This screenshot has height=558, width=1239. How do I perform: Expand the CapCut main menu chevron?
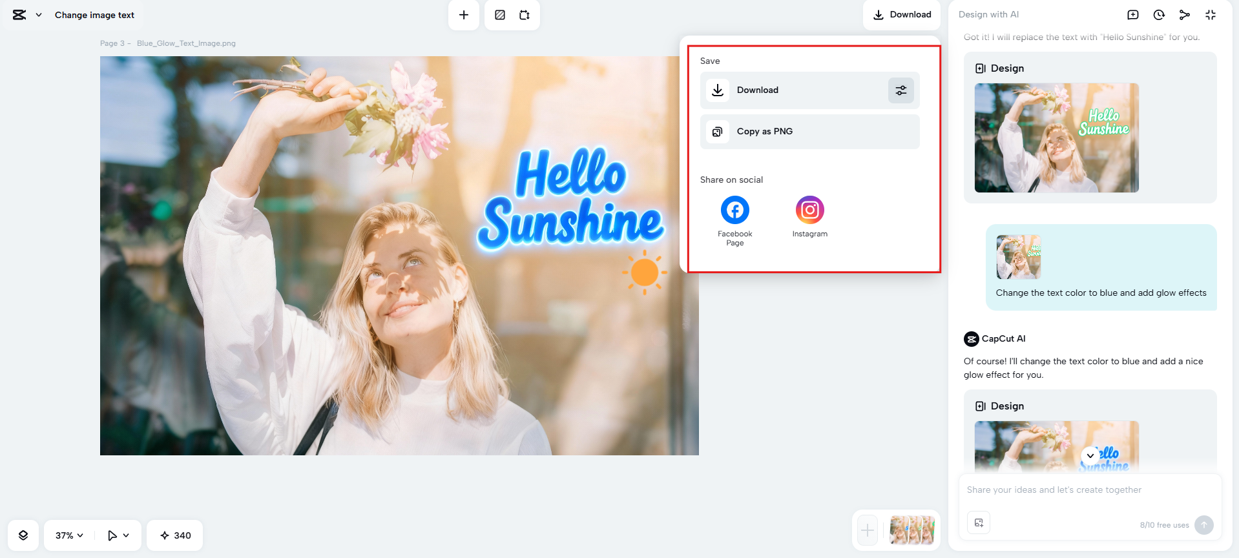pos(39,15)
